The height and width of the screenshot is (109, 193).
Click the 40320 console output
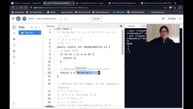[129, 44]
